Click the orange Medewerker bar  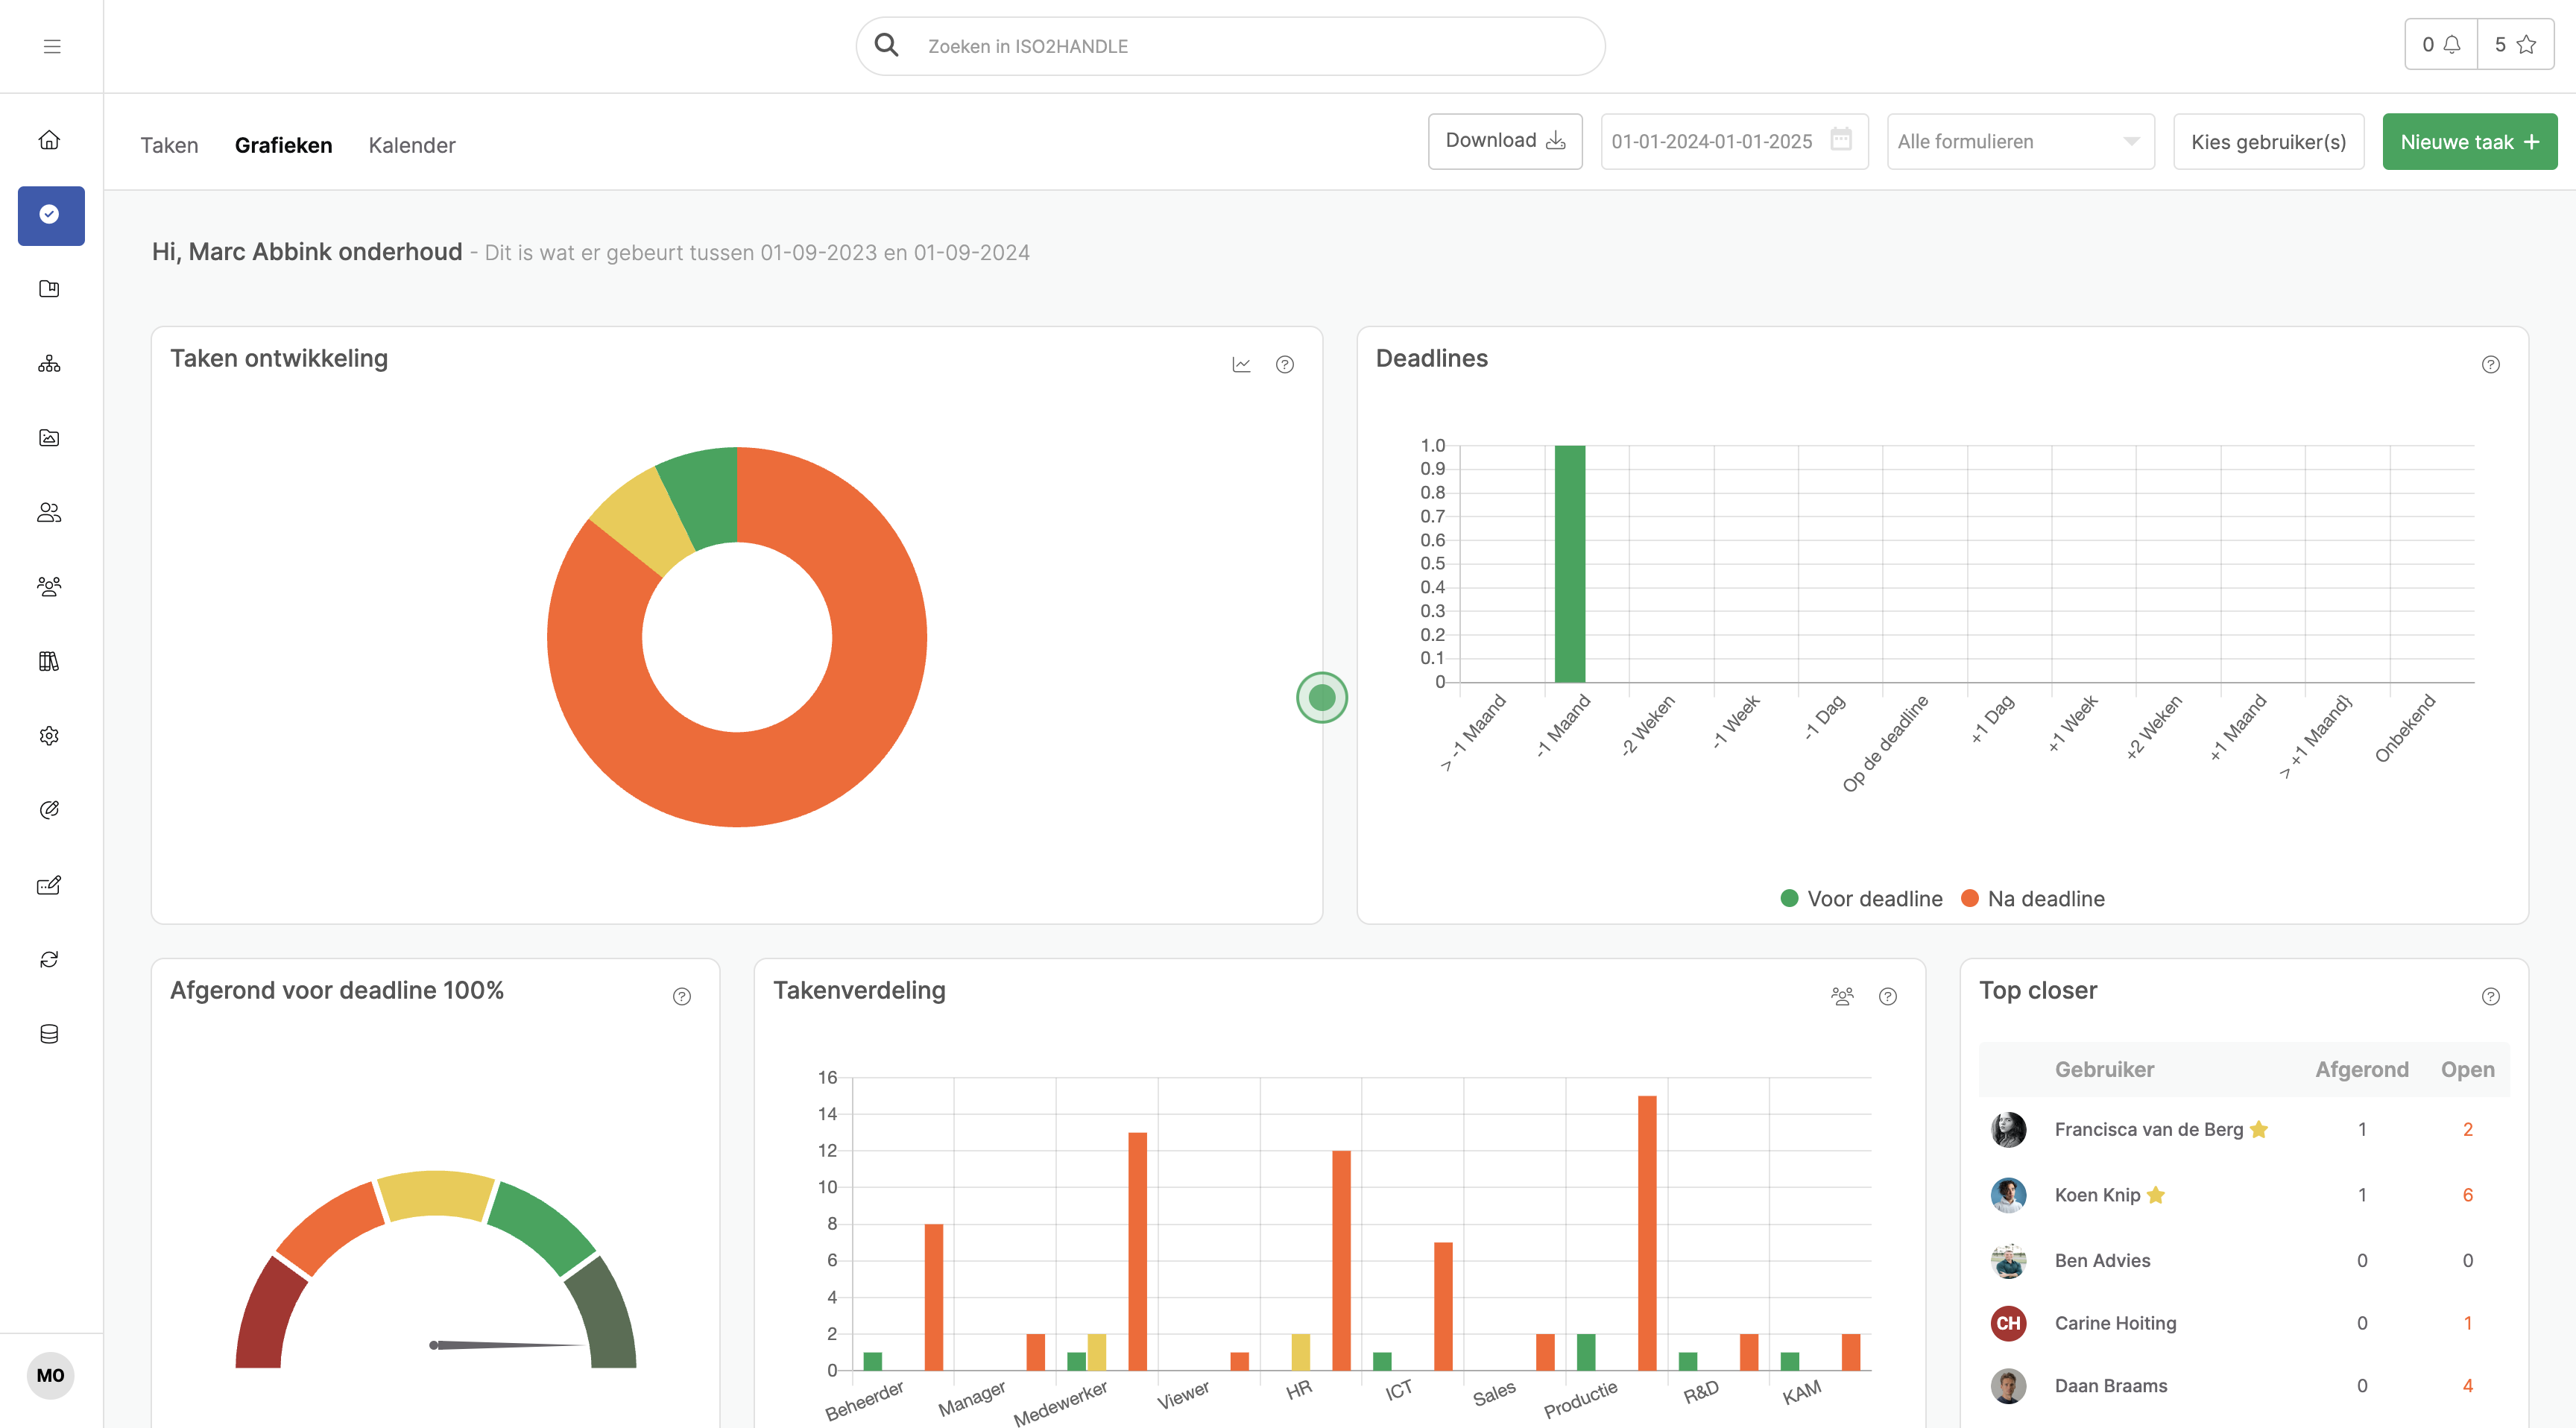coord(1137,1251)
